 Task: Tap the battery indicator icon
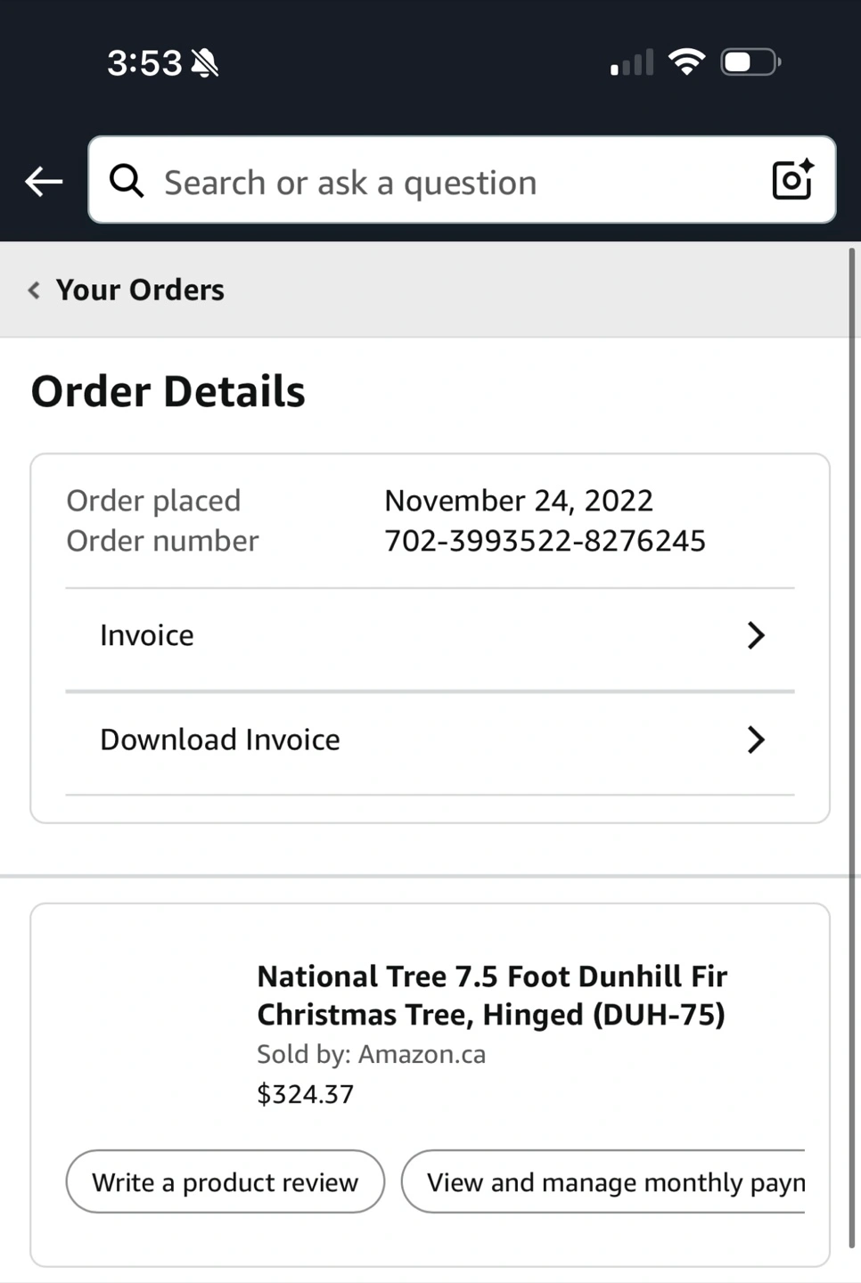click(750, 62)
